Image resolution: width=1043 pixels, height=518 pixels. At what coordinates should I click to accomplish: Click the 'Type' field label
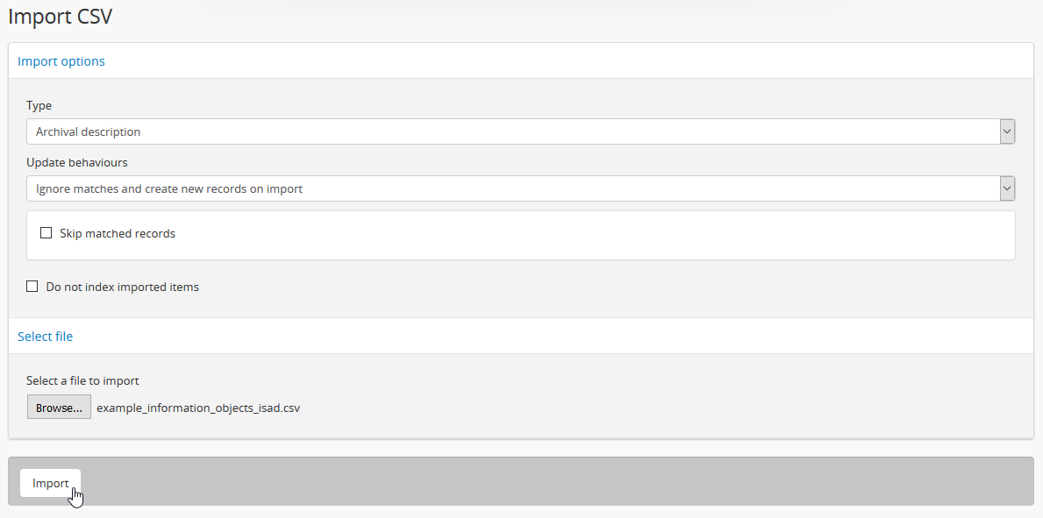tap(39, 106)
